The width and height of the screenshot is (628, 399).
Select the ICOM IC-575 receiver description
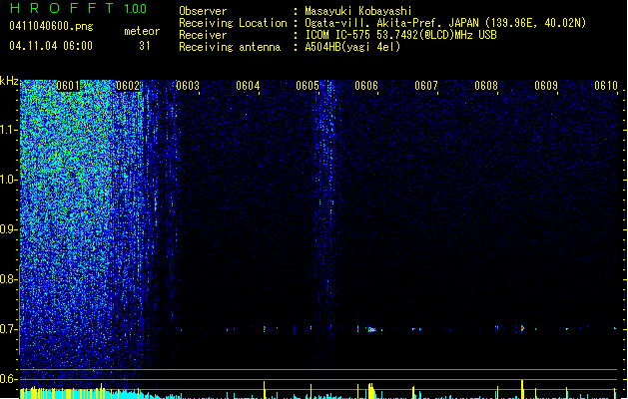[x=400, y=35]
